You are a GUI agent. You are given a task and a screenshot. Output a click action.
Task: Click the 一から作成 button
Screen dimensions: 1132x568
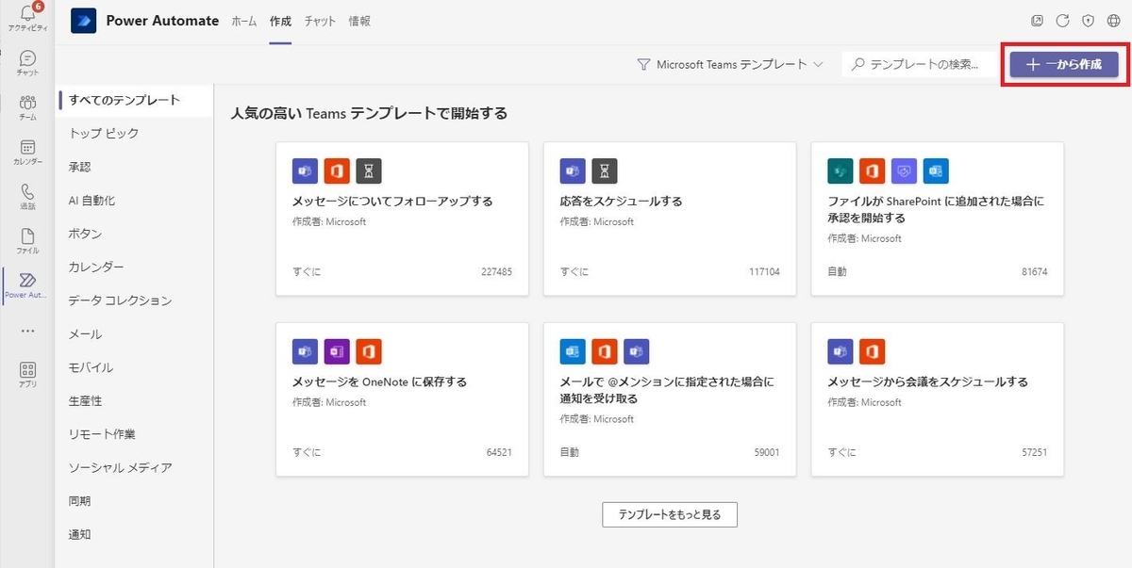click(x=1064, y=64)
